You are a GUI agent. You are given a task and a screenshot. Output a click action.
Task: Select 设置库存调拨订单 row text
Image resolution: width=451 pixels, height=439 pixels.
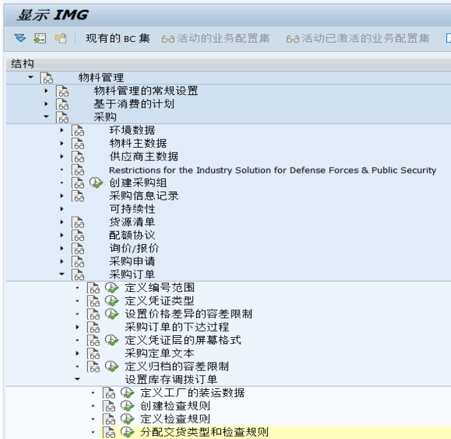[171, 379]
